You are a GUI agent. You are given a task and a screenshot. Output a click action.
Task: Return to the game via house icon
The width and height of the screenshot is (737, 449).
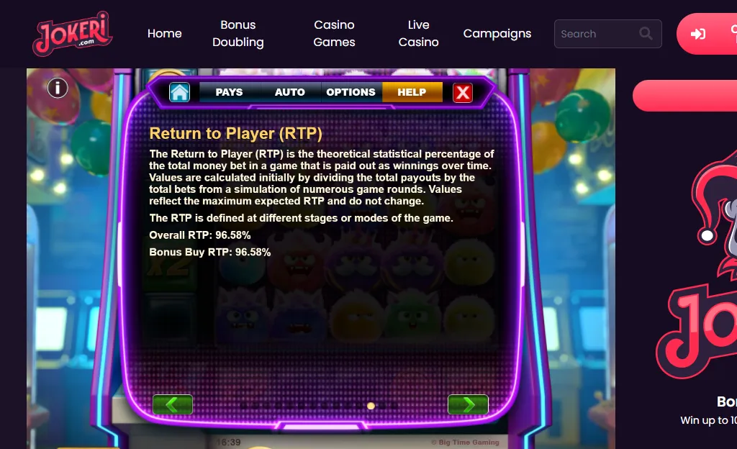[179, 92]
